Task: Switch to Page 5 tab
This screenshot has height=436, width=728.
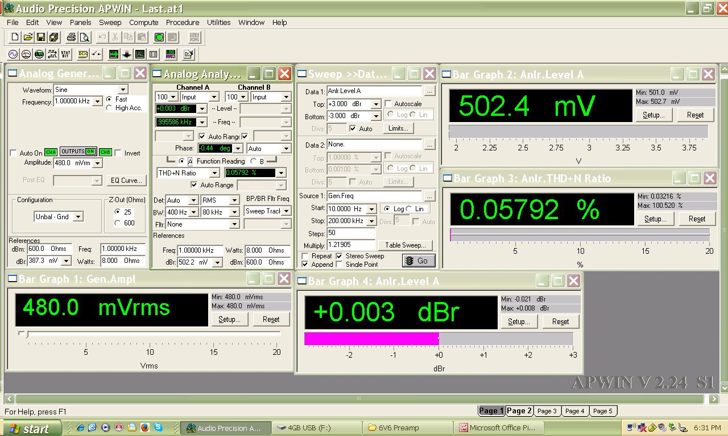Action: [x=603, y=410]
